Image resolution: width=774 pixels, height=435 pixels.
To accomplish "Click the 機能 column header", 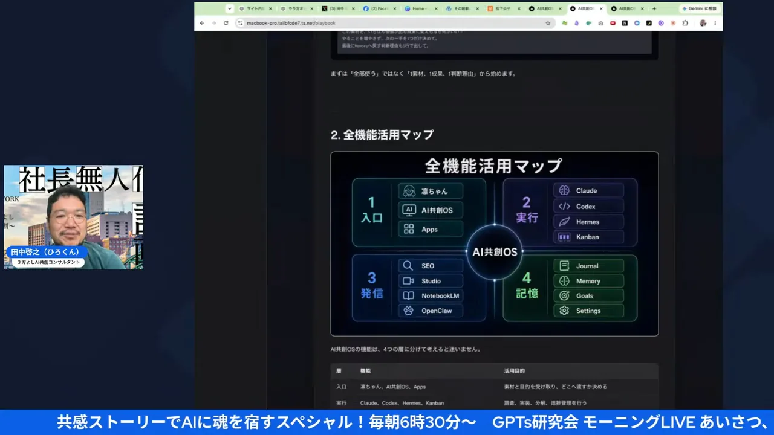I will pyautogui.click(x=365, y=371).
